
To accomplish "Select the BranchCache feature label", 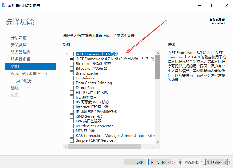I will click(87, 73).
